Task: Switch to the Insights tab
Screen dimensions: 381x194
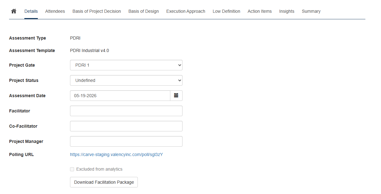Action: [x=287, y=11]
